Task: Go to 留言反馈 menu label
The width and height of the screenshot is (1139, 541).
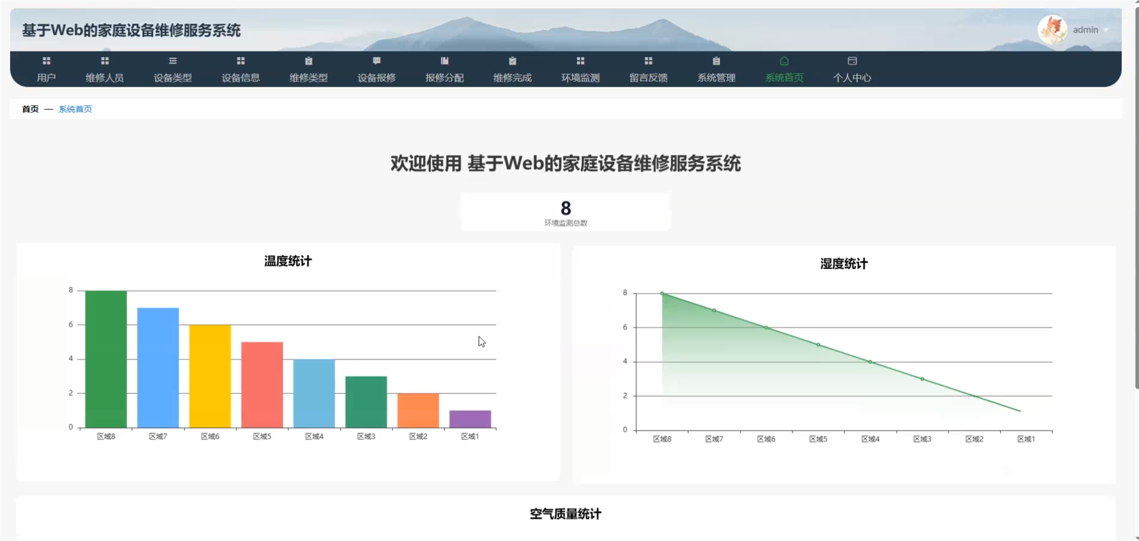Action: (x=648, y=78)
